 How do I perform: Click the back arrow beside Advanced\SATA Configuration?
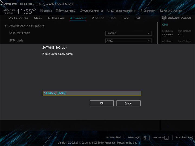click(6, 26)
